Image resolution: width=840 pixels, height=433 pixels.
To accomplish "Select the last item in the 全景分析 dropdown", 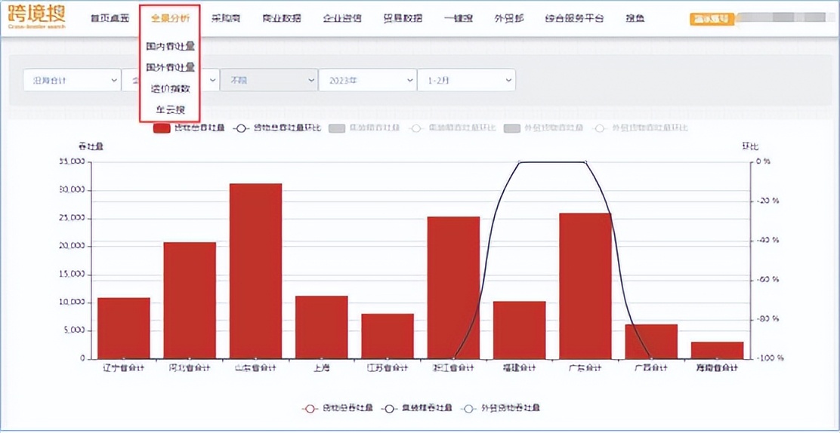I will tap(171, 109).
